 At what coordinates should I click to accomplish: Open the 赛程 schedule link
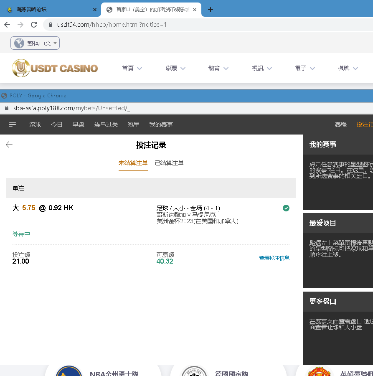pyautogui.click(x=341, y=124)
